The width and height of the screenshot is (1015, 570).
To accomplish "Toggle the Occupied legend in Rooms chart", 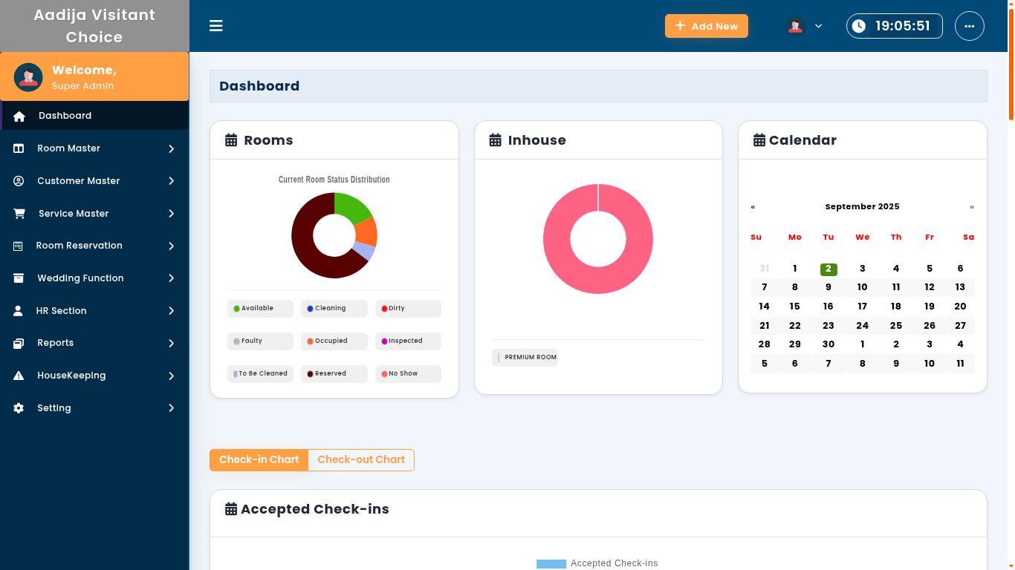I will coord(334,341).
